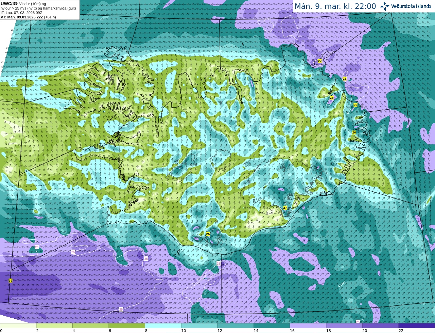
Task: Click the yellow gust marker labeled 28
Action: [x=332, y=98]
